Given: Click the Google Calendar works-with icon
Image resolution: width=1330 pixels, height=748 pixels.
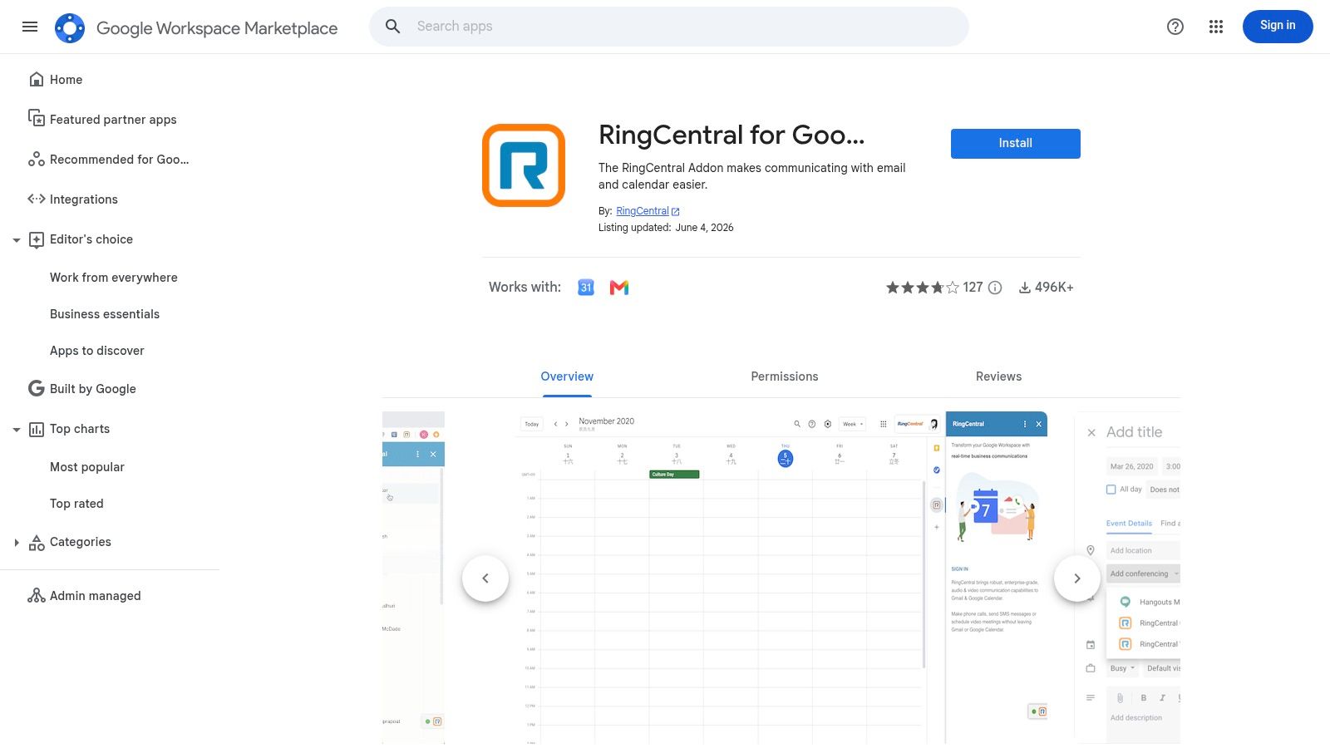Looking at the screenshot, I should 586,288.
